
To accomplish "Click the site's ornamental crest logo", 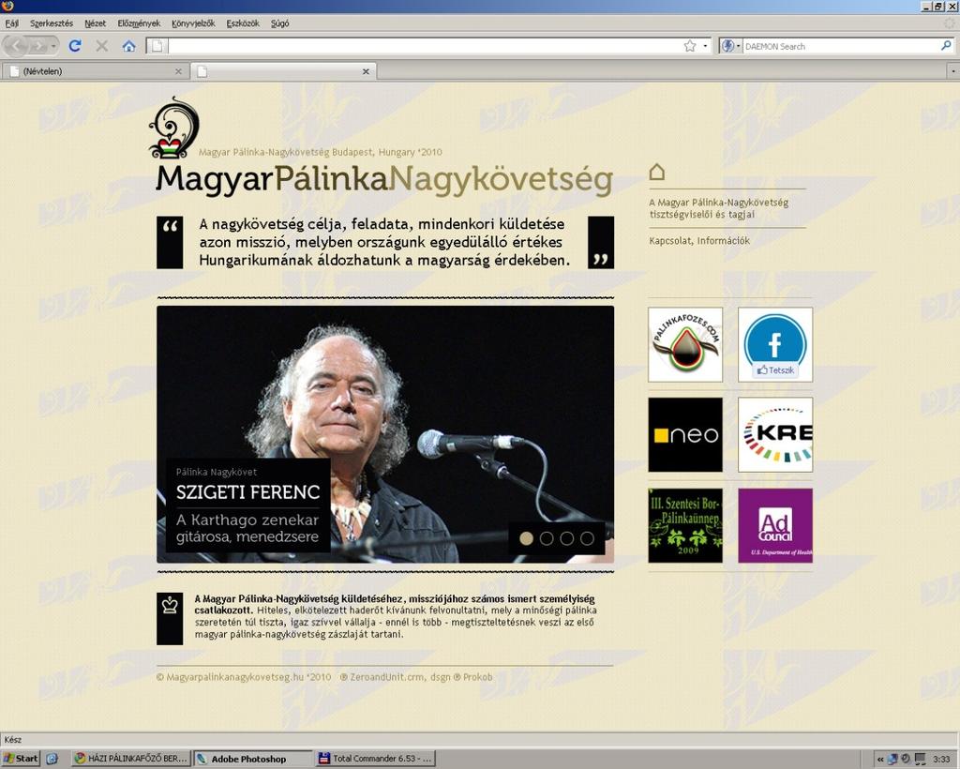I will (173, 128).
